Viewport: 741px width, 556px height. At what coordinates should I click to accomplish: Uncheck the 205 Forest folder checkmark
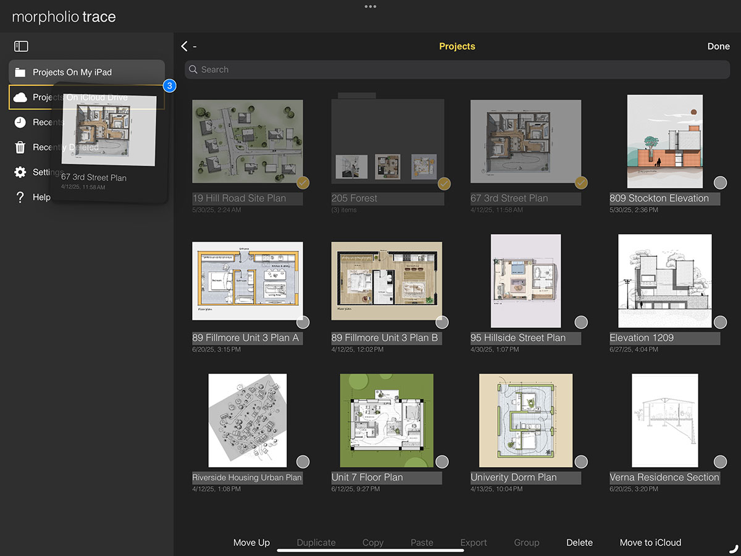pos(443,183)
